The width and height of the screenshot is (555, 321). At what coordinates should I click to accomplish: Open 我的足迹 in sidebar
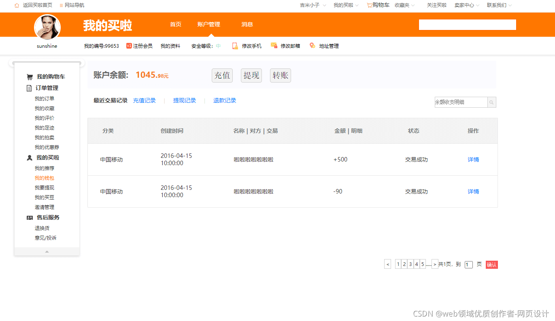pos(45,128)
